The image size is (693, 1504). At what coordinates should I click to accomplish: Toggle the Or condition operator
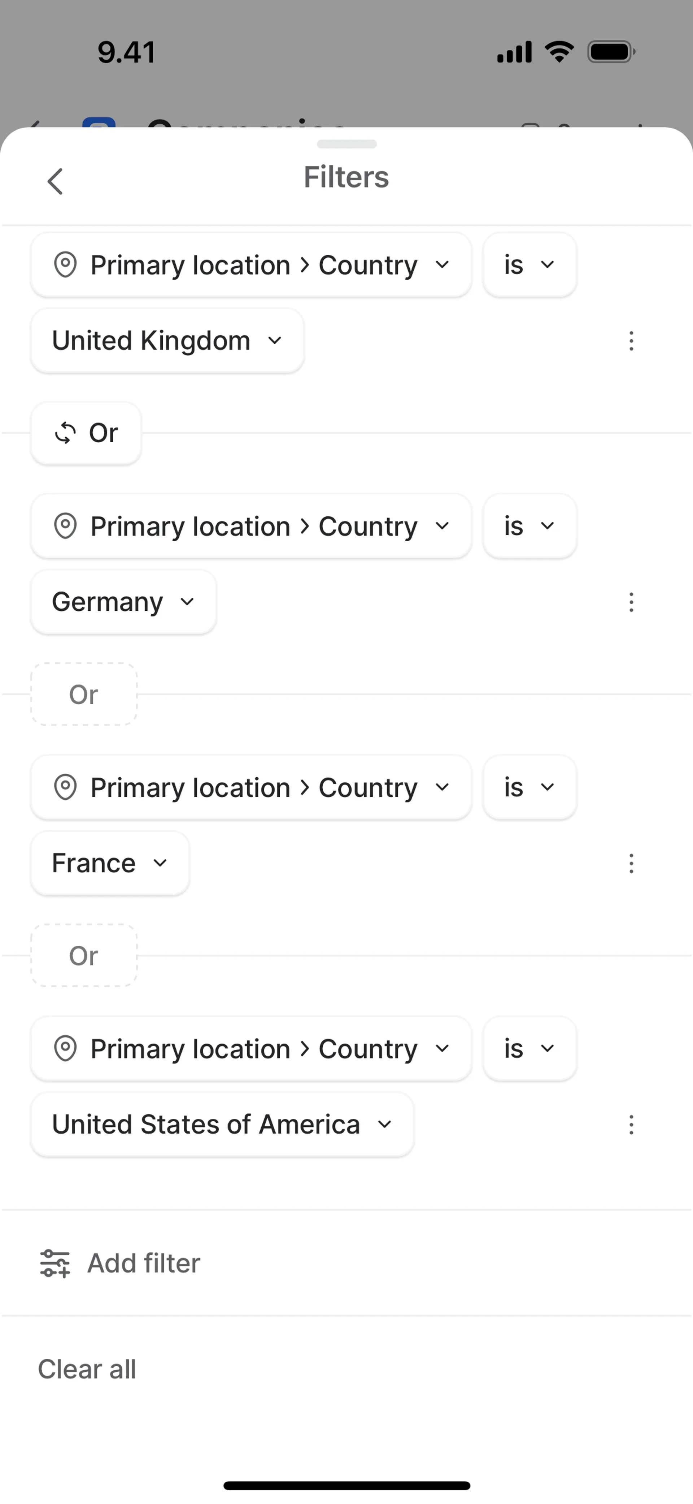click(86, 433)
